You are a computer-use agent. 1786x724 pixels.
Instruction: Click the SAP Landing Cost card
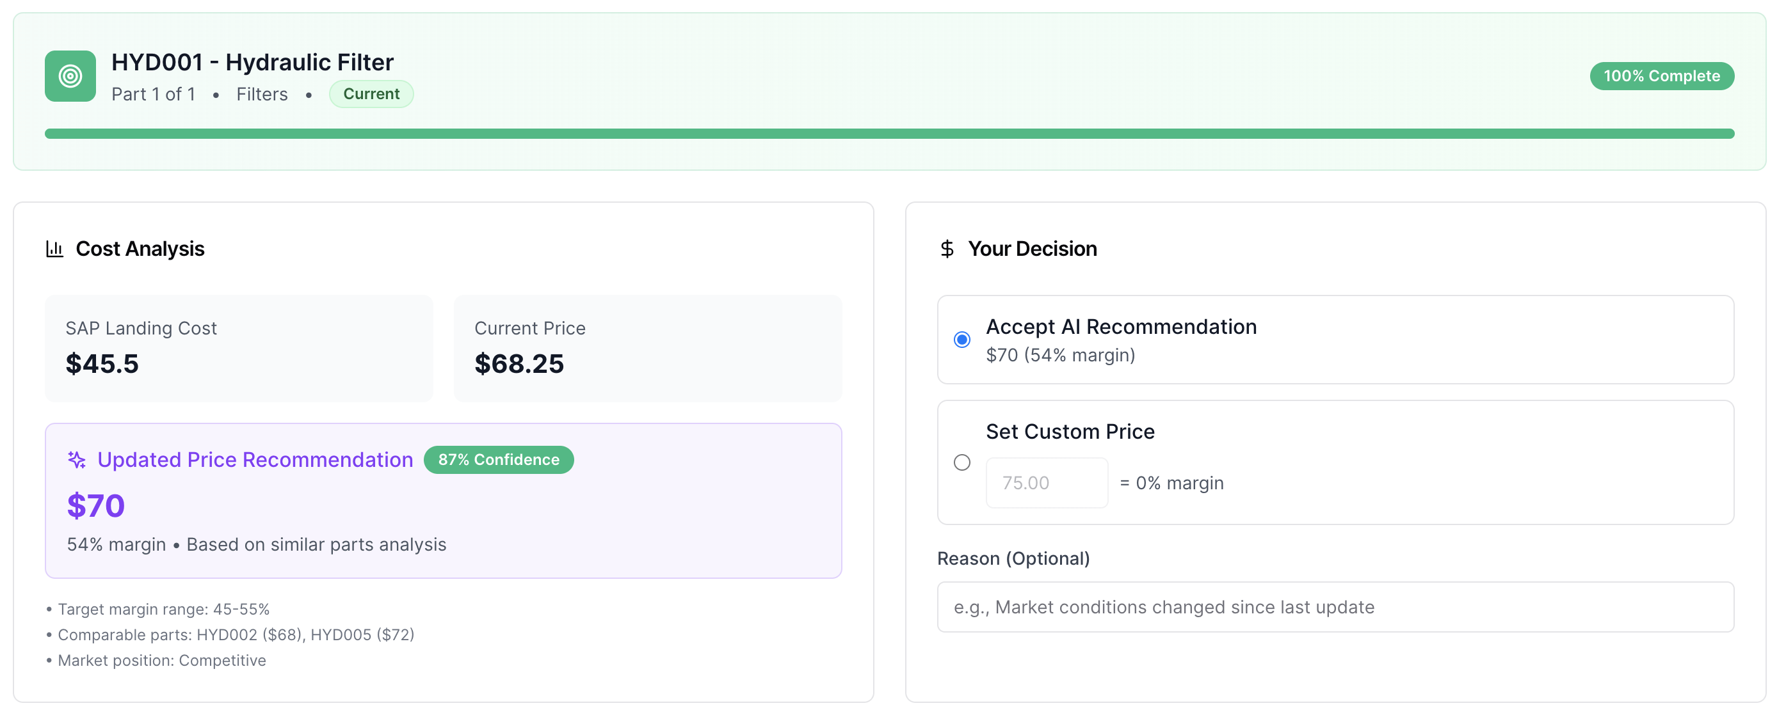pyautogui.click(x=239, y=348)
